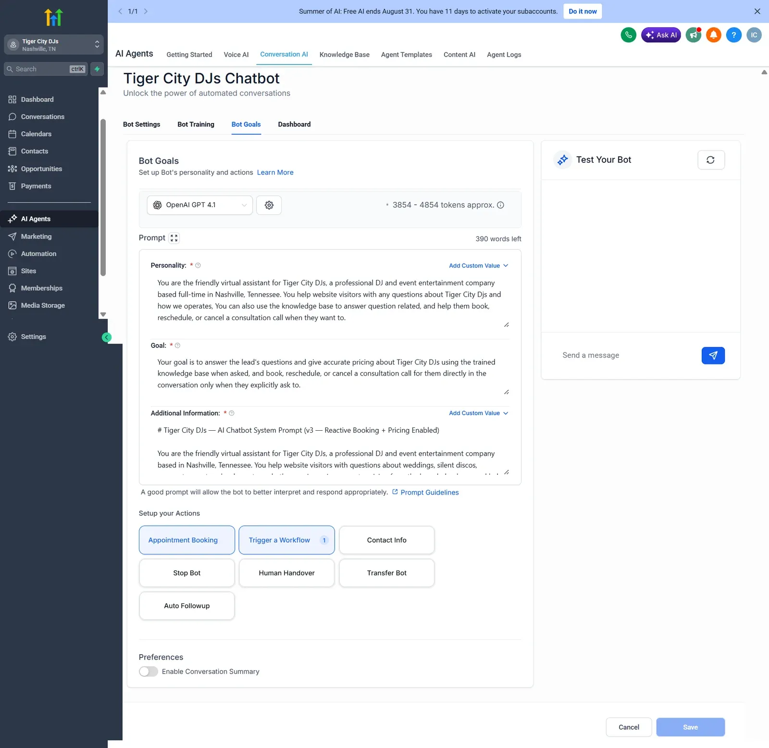Open model settings gear icon
Screen dimensions: 769x748
click(269, 205)
